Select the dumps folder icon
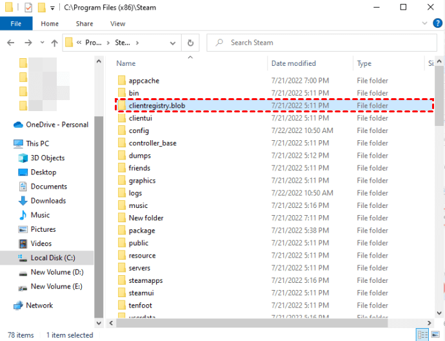The image size is (445, 341). coord(122,156)
